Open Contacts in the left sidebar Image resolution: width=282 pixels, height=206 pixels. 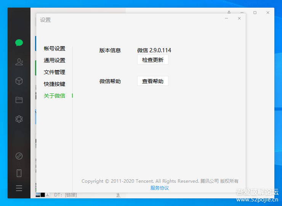click(19, 62)
